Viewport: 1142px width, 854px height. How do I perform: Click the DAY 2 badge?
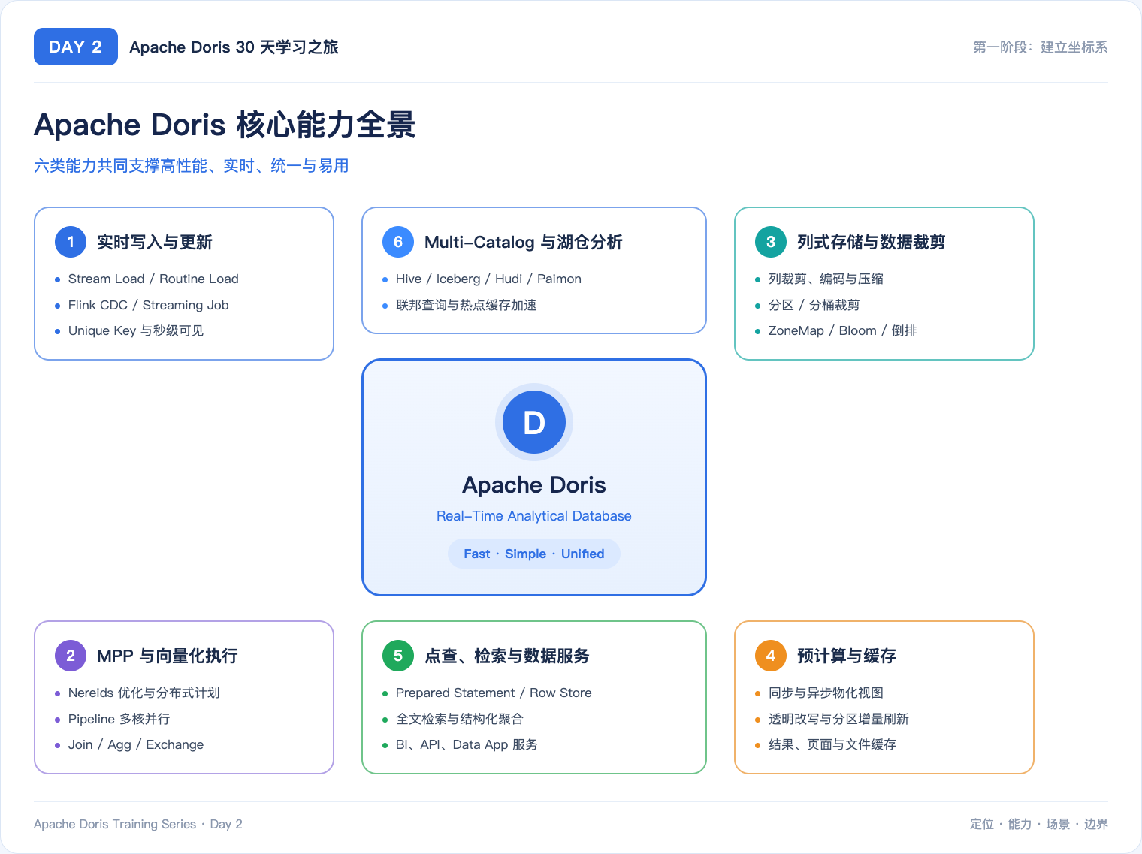coord(76,47)
